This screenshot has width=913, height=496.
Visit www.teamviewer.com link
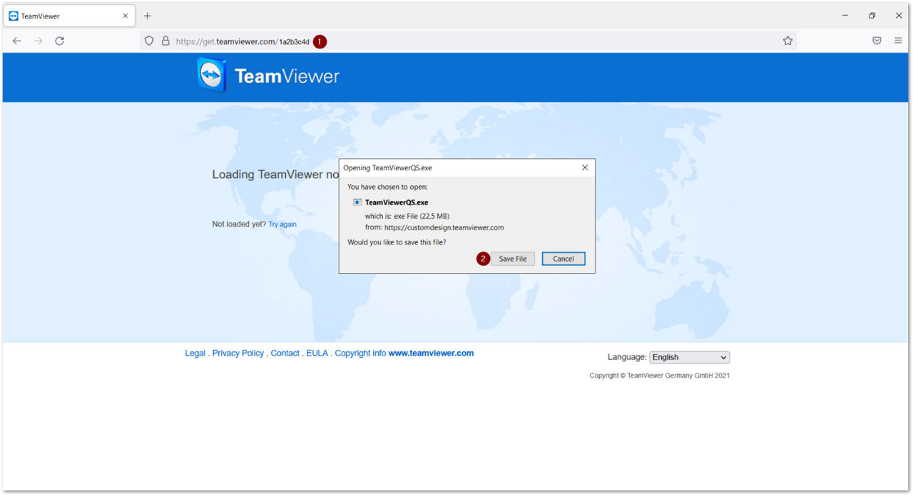[431, 353]
